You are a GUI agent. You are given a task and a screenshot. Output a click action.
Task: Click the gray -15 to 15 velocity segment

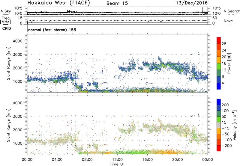[x=219, y=125]
